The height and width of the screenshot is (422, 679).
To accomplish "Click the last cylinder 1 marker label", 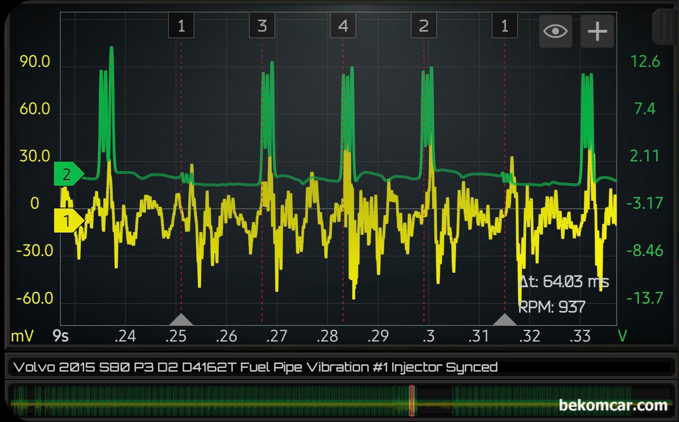I will click(505, 26).
